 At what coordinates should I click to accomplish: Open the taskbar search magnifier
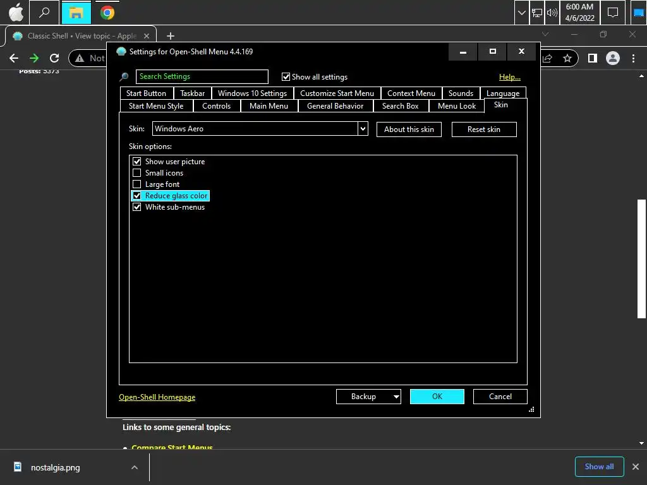click(44, 13)
